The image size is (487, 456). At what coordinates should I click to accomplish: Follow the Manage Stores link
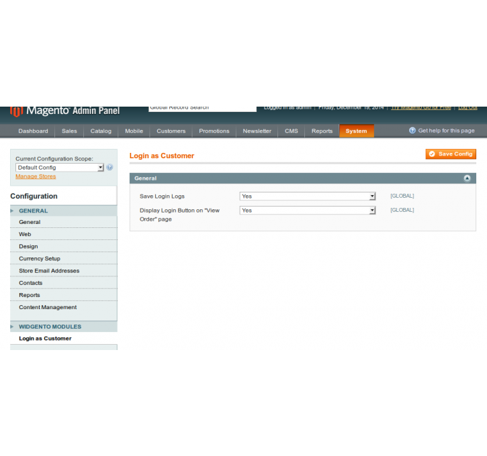(36, 176)
